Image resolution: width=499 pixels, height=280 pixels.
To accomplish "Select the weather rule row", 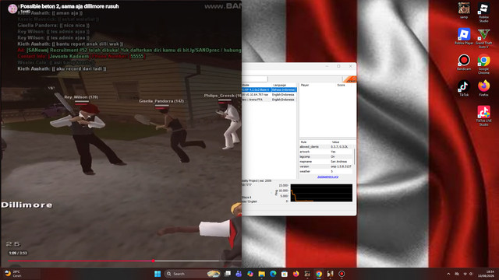I will pyautogui.click(x=326, y=171).
